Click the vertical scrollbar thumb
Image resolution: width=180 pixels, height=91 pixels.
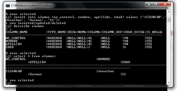click(x=169, y=20)
